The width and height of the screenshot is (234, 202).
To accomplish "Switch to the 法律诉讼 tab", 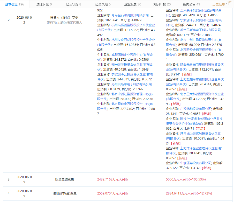I will point(44,4).
